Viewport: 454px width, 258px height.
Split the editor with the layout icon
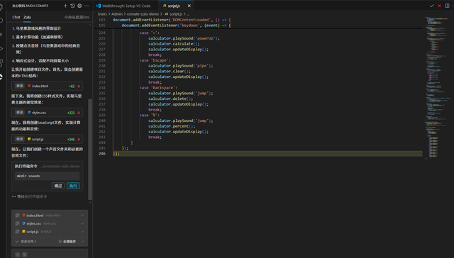coord(447,6)
